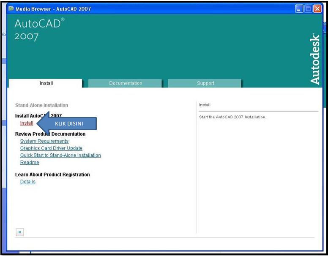The image size is (328, 256).
Task: Open Quick Start to Stand-Alone Installation
Action: click(x=60, y=155)
